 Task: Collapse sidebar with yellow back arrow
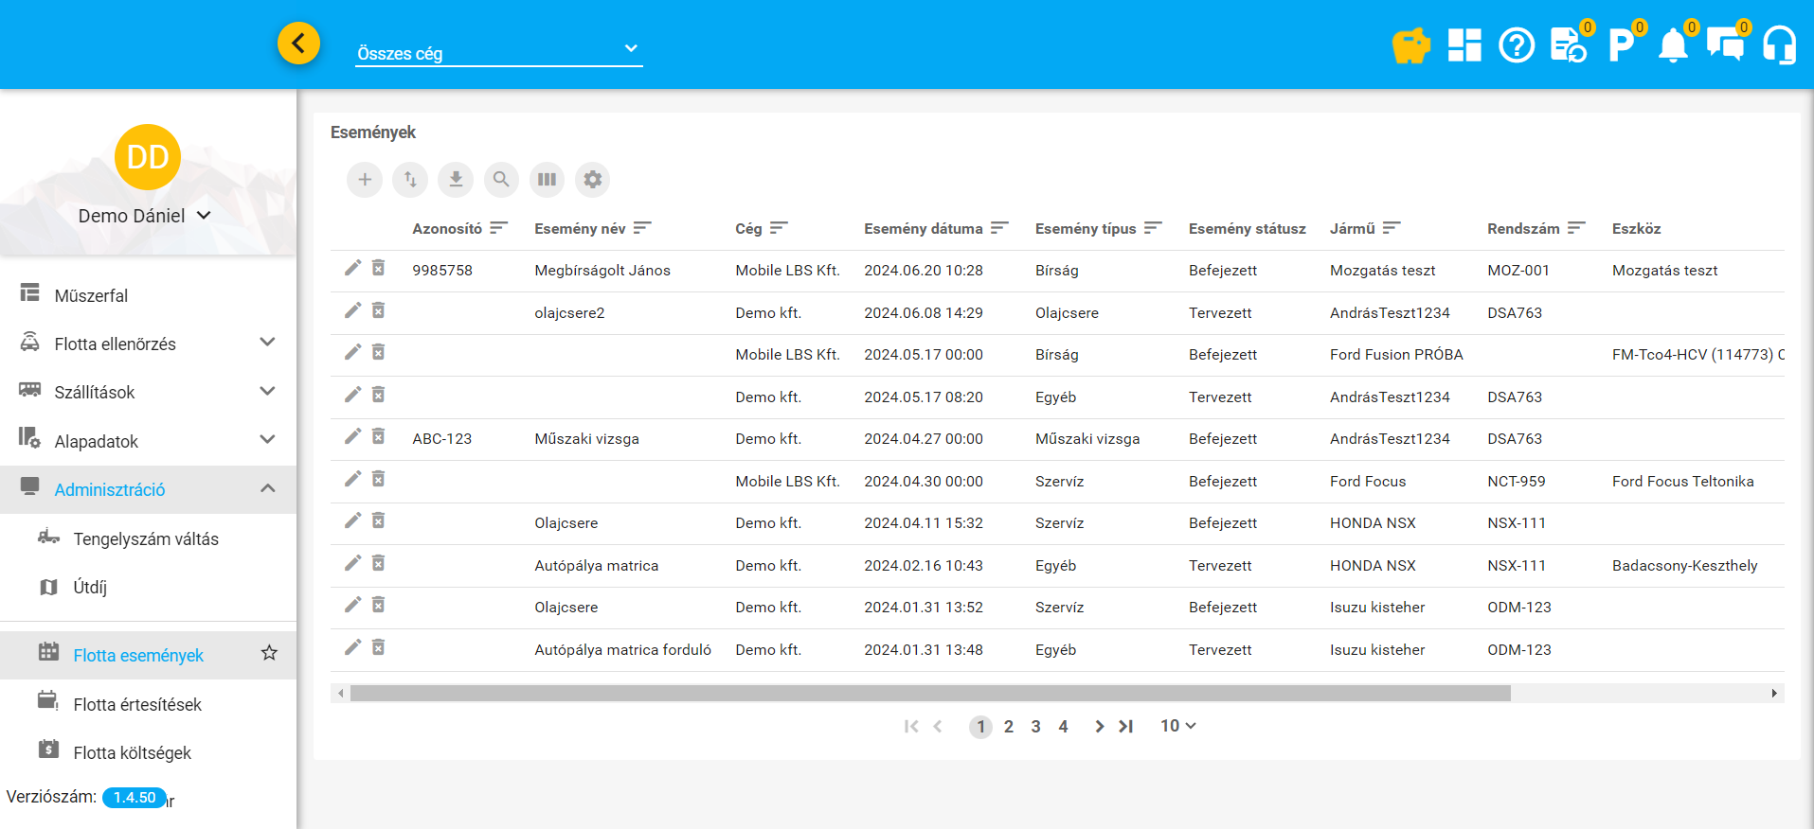(298, 44)
